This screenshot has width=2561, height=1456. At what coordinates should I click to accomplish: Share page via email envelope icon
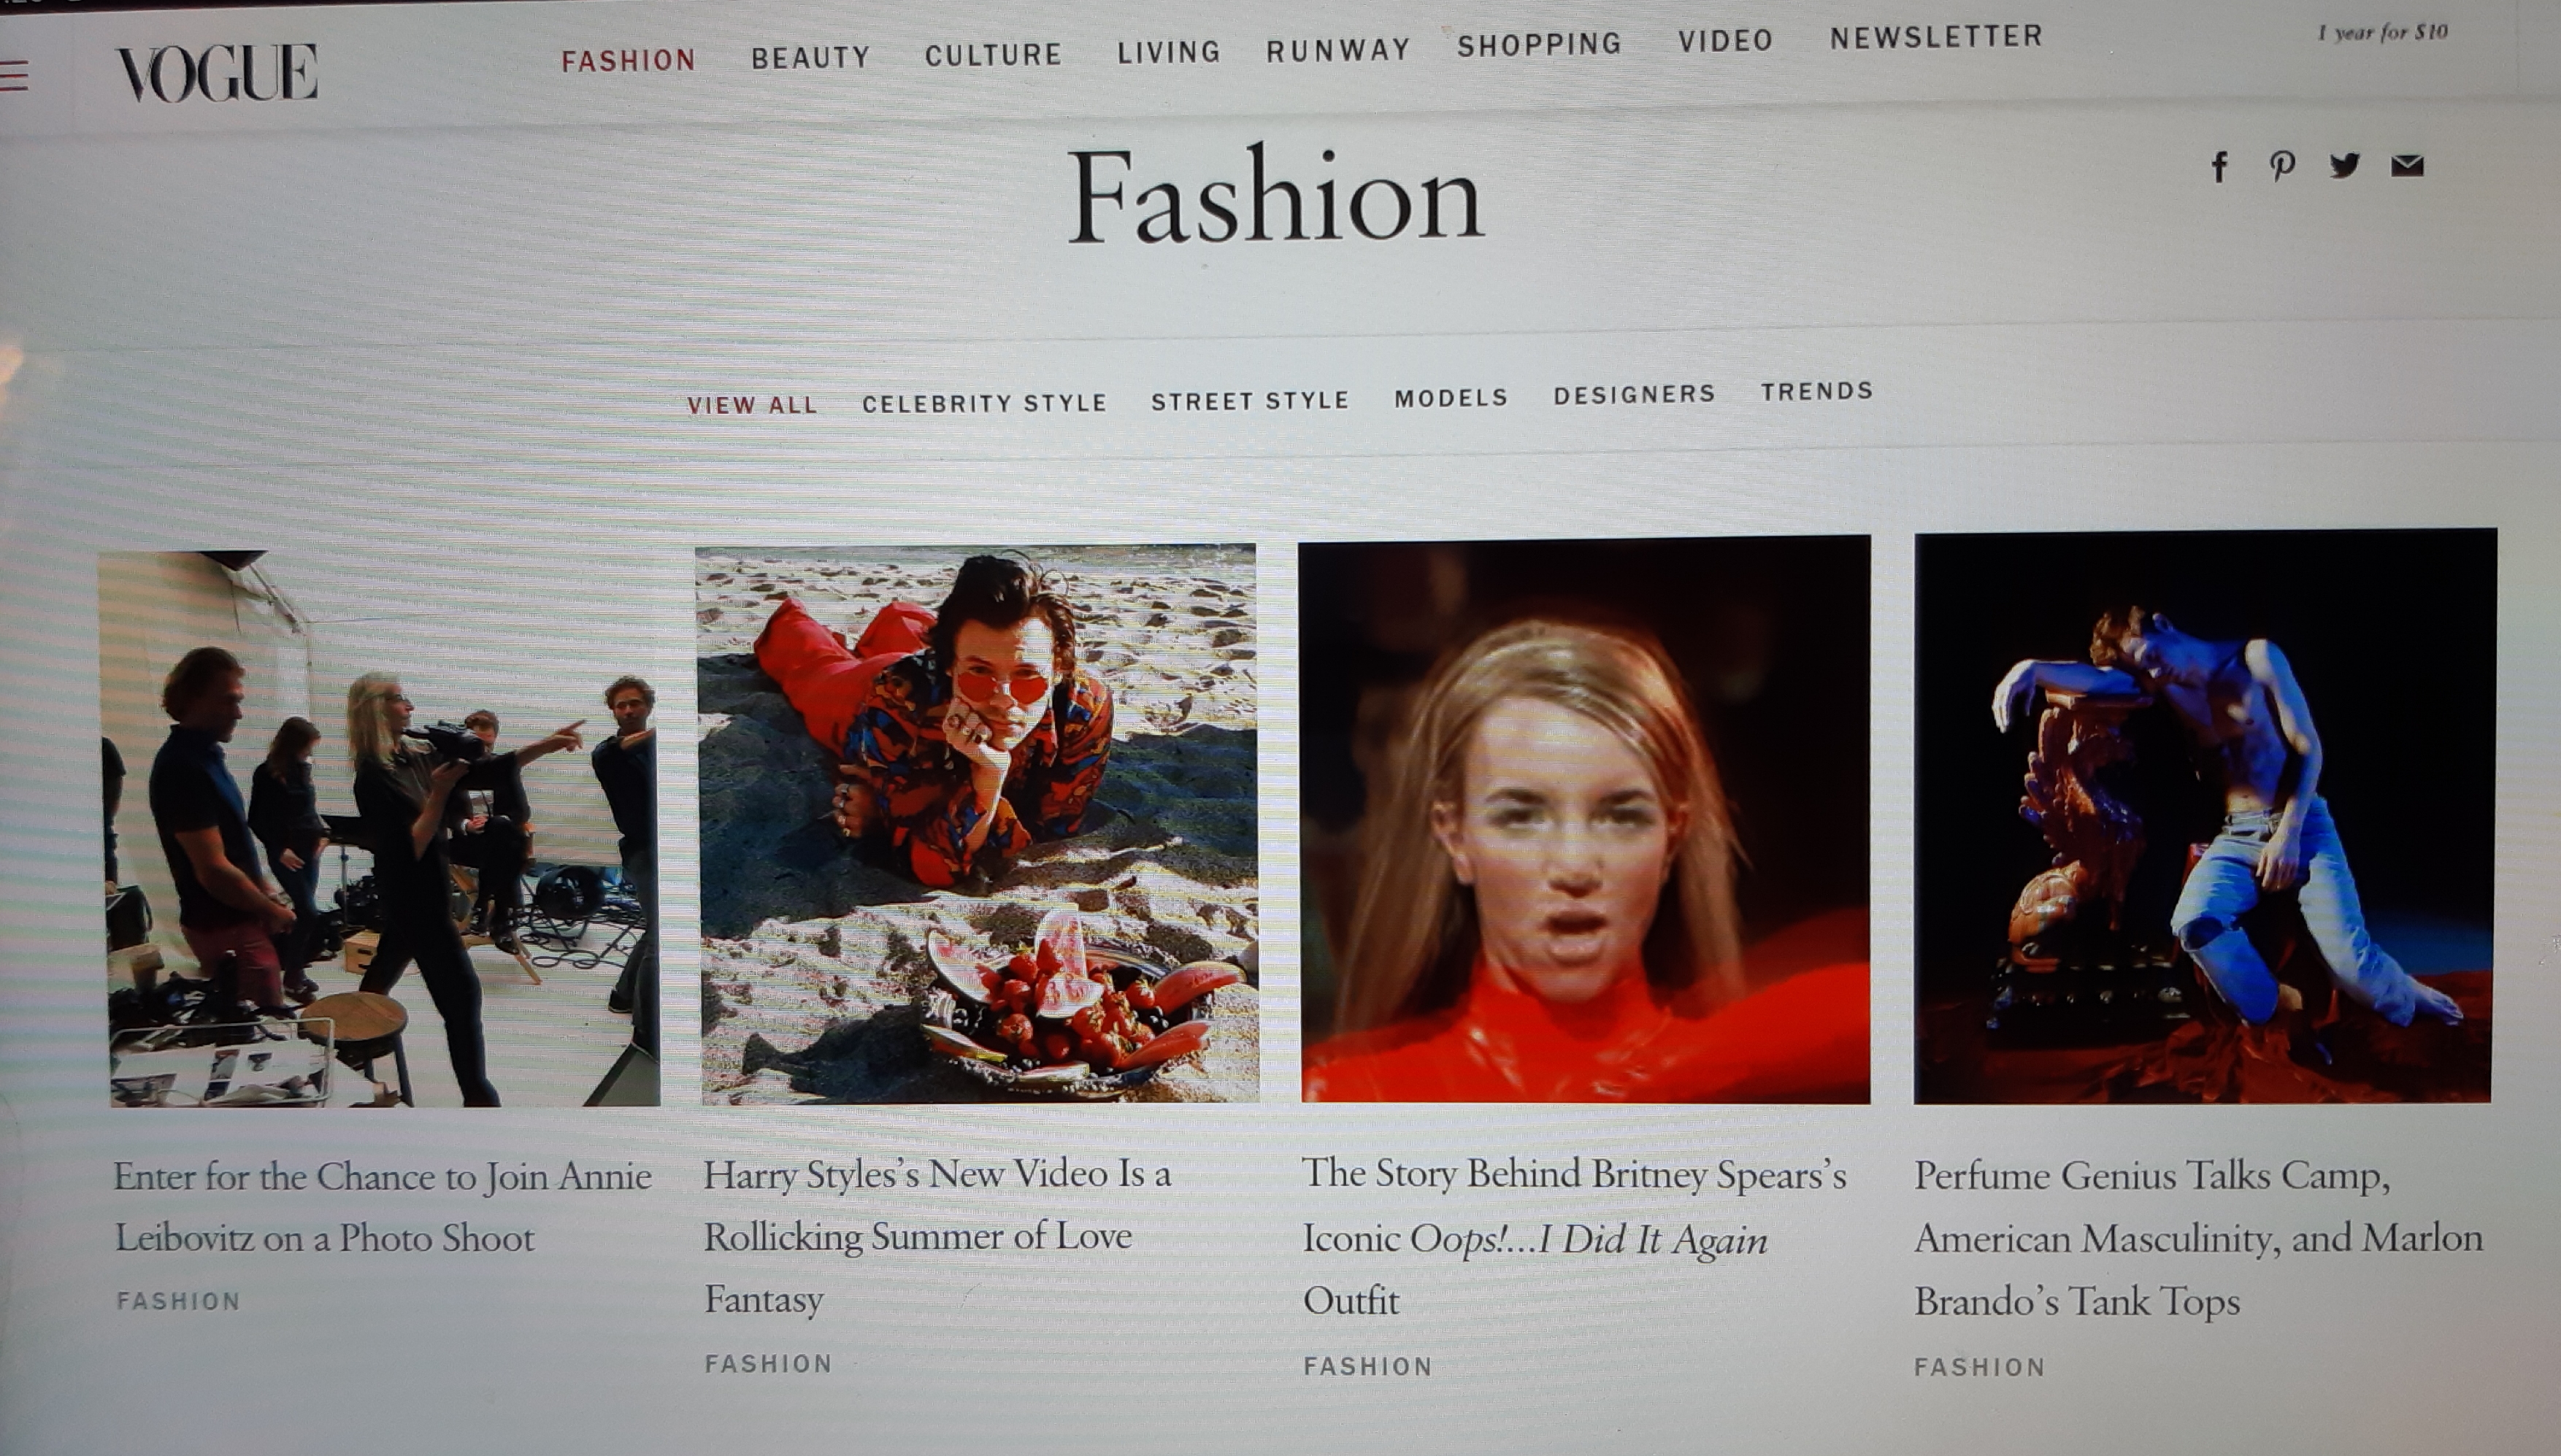tap(2407, 165)
